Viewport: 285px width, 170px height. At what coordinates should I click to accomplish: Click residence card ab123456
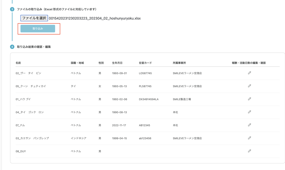click(145, 138)
